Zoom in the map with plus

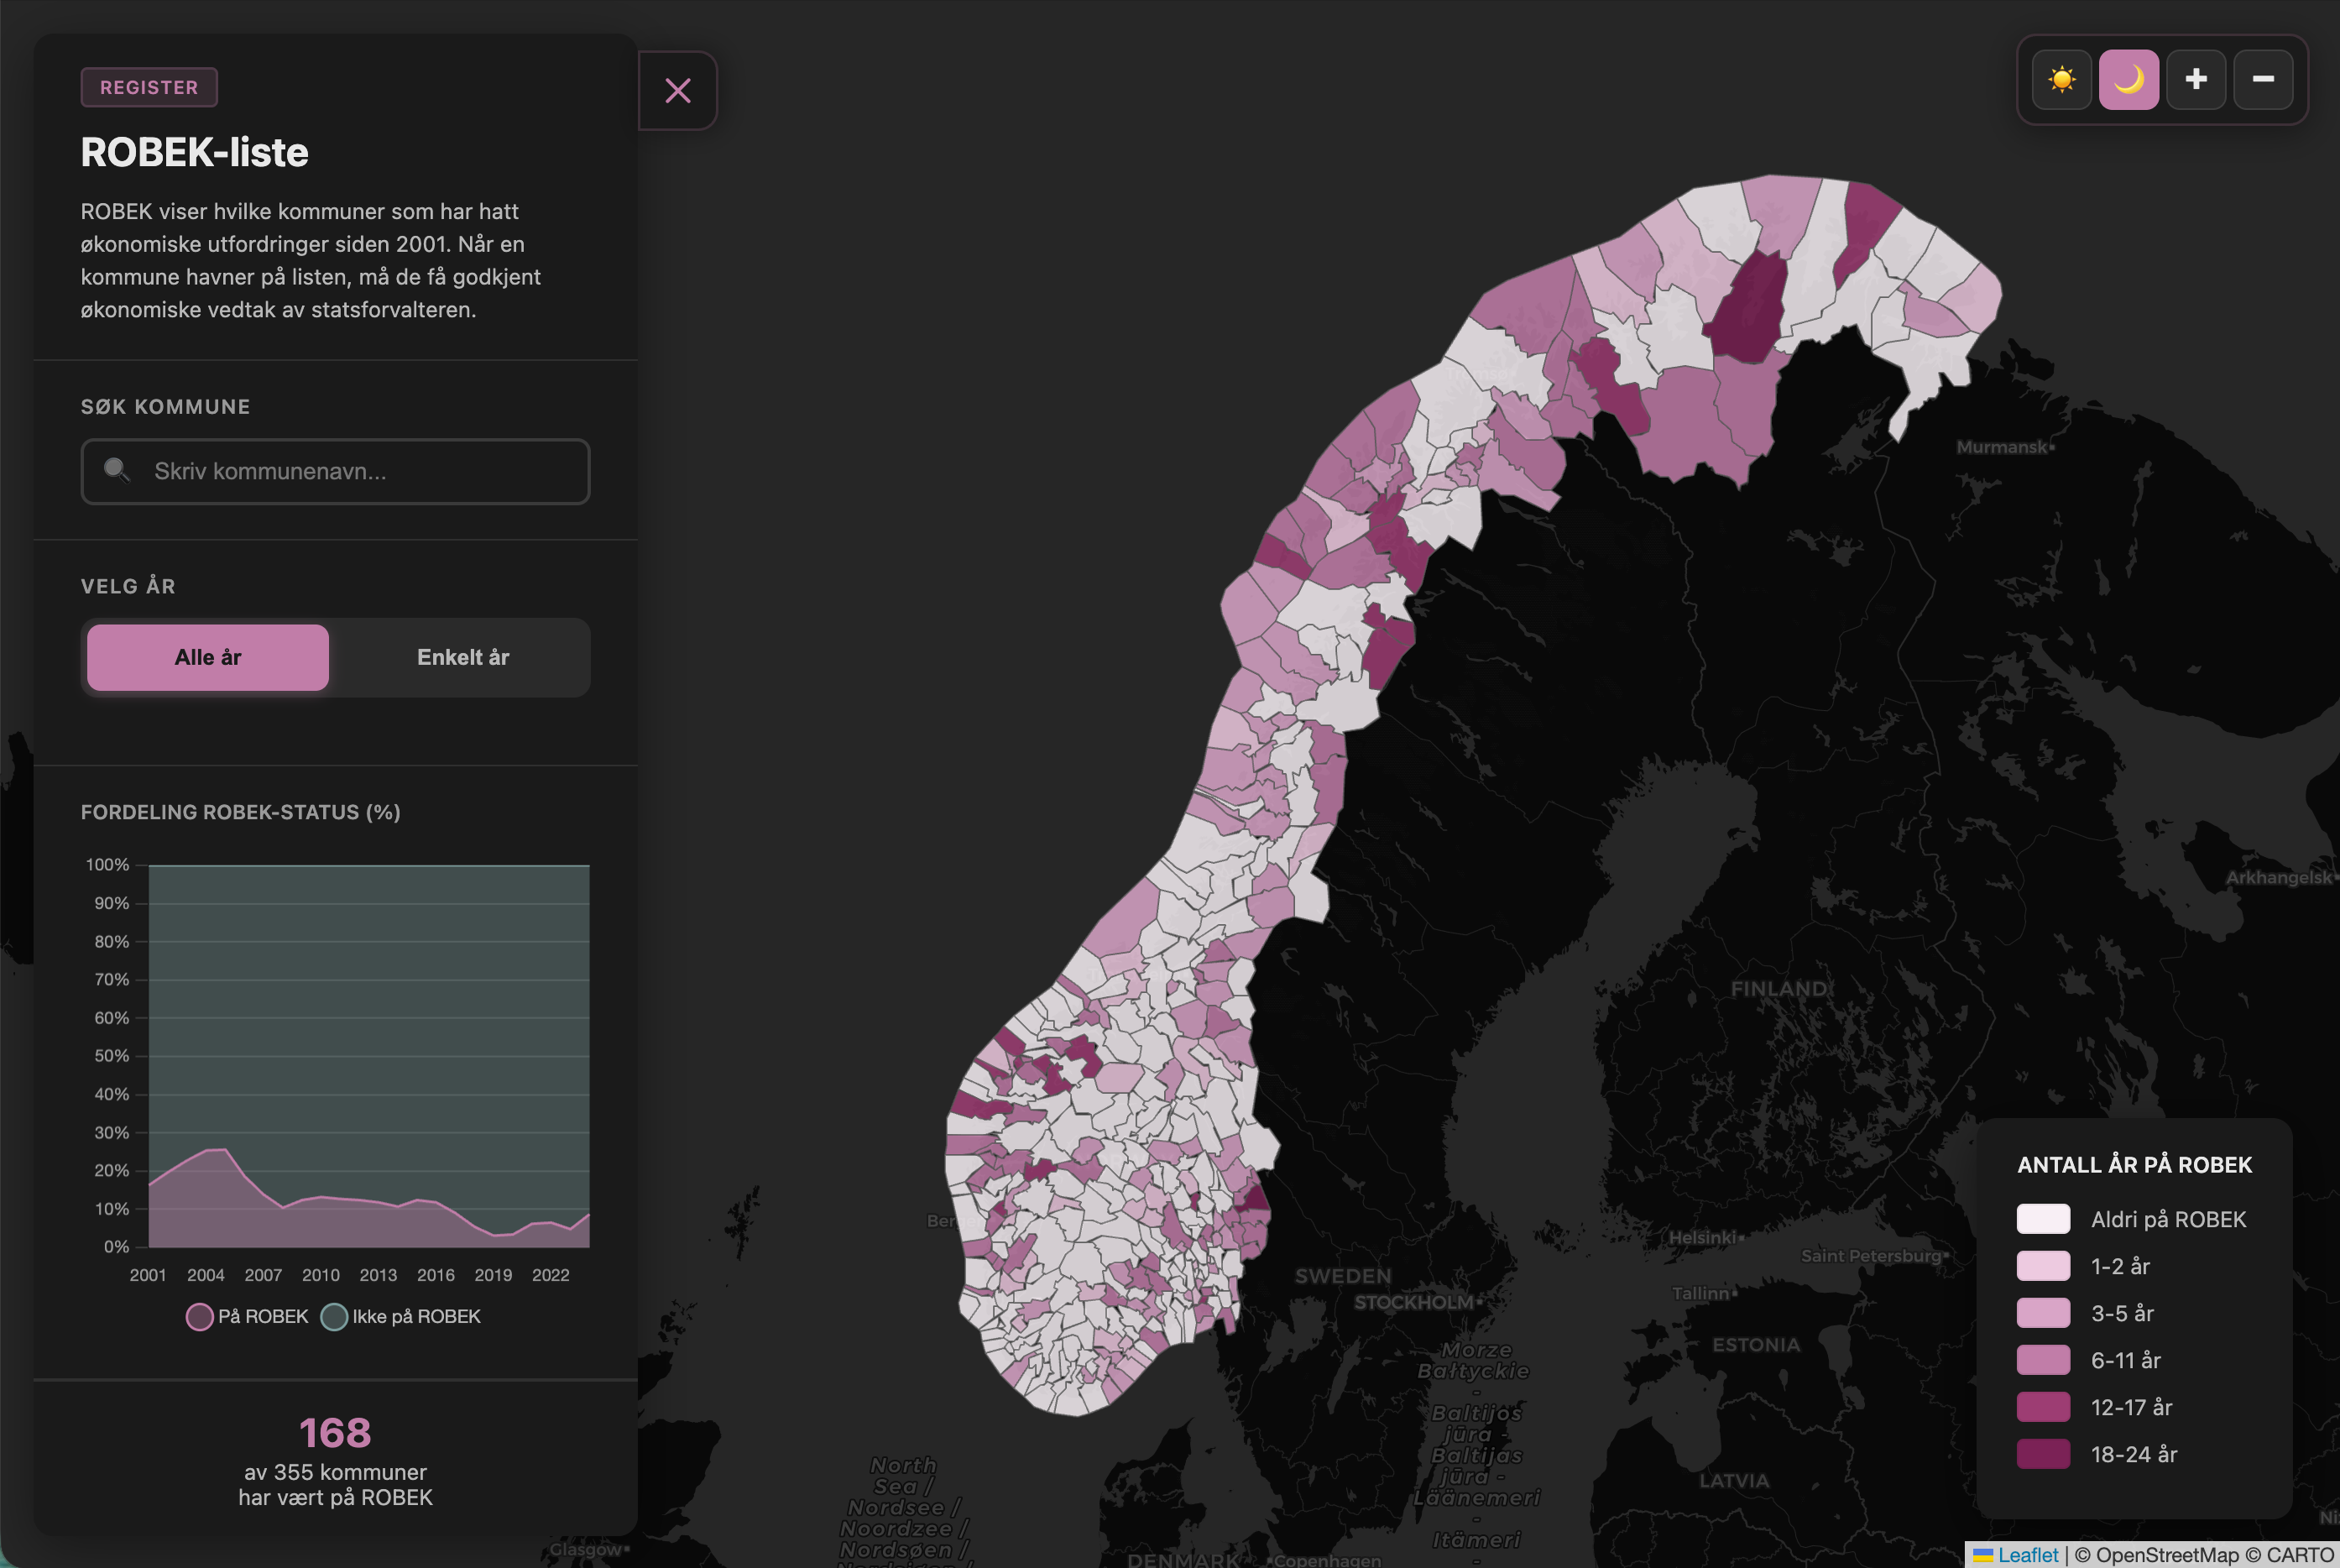[x=2196, y=79]
